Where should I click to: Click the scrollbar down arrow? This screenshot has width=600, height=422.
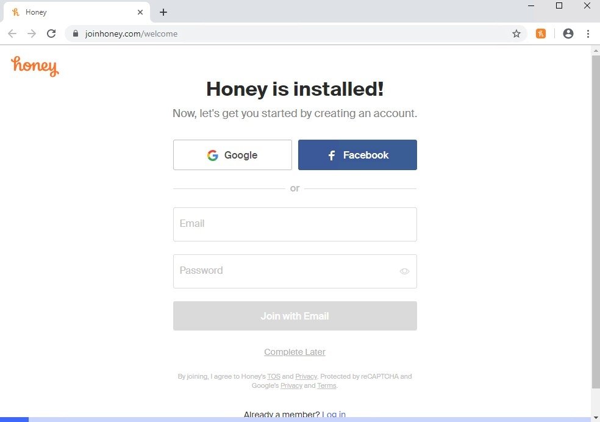[596, 418]
